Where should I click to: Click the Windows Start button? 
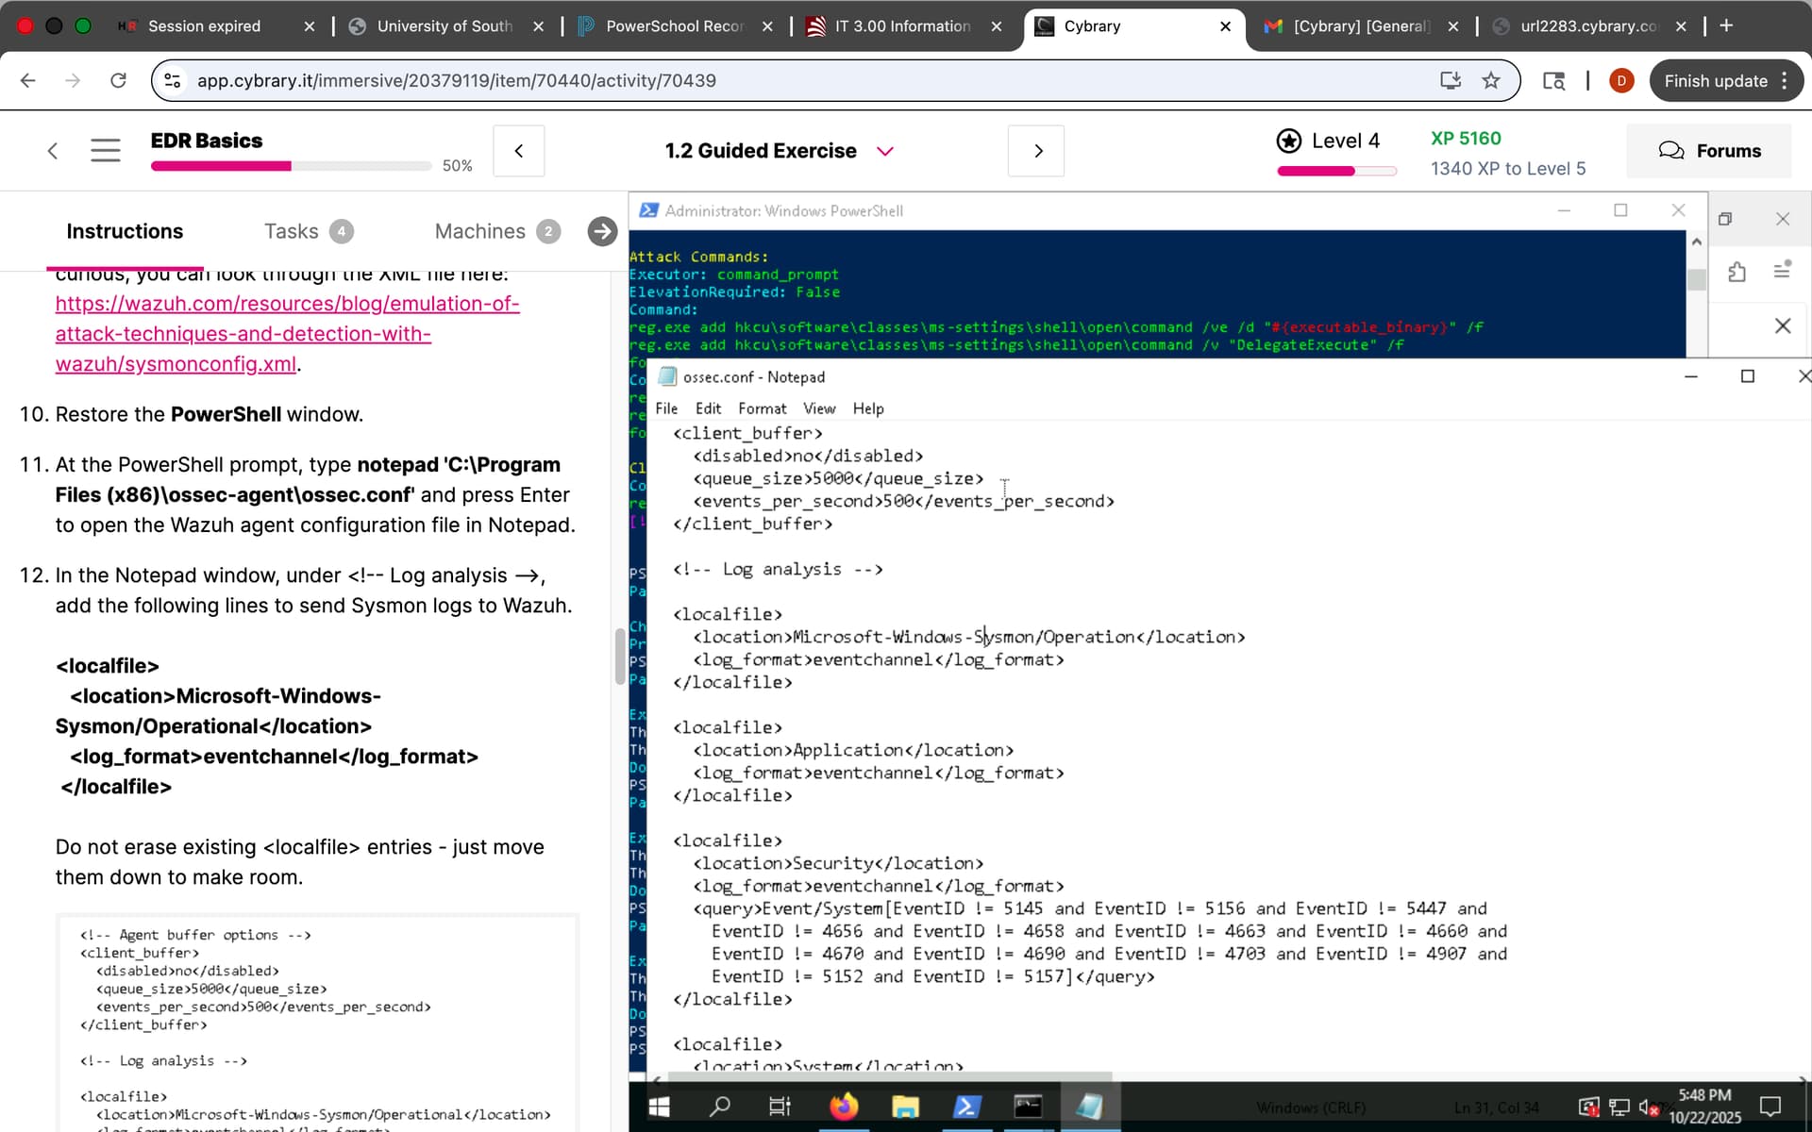point(659,1106)
